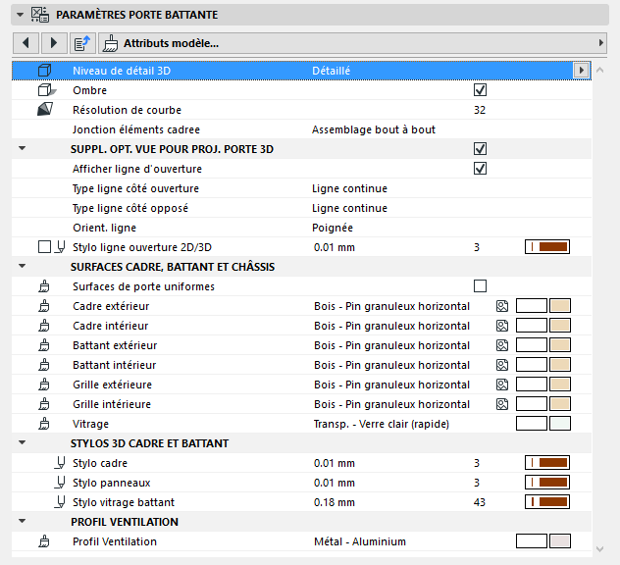The width and height of the screenshot is (620, 565).
Task: Open Niveau de détail 3D value arrow
Action: pyautogui.click(x=581, y=71)
